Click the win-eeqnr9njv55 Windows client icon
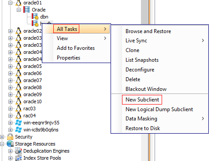 point(18,123)
